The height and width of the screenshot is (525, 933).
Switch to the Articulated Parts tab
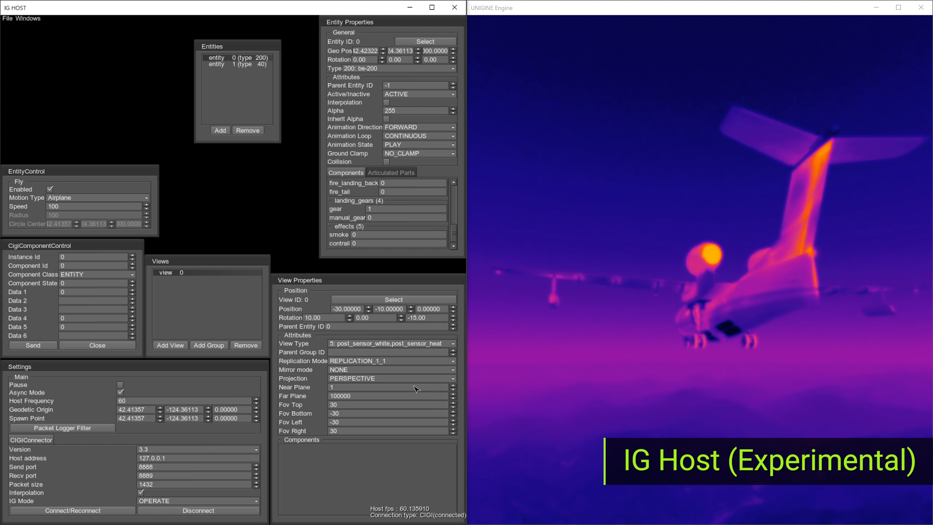pos(391,172)
